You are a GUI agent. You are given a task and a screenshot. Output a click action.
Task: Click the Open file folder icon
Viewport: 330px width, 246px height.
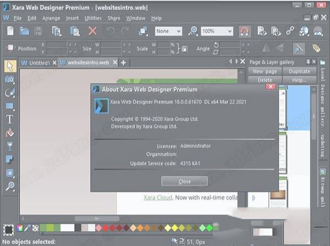click(x=24, y=31)
